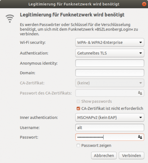This screenshot has height=163, width=148.
Task: Focus the Anonymous identity input field
Action: (x=110, y=63)
